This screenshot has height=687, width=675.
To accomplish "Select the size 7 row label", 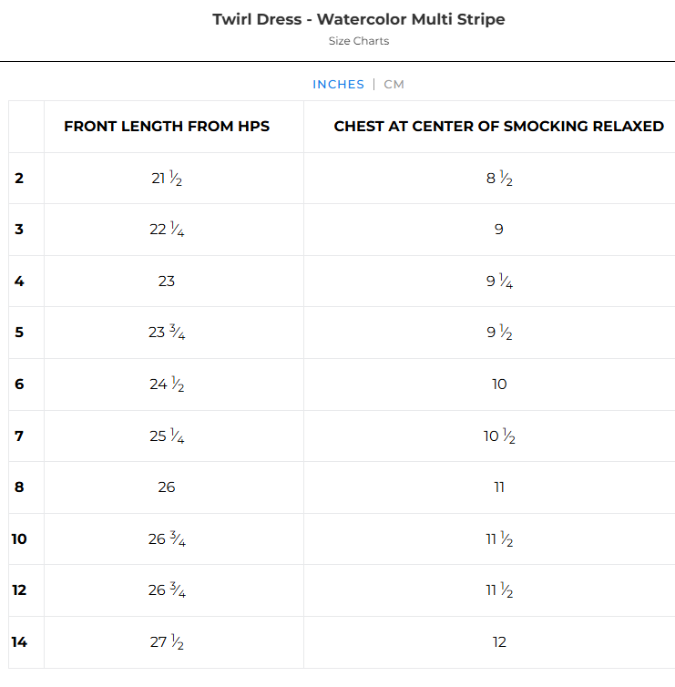I will [19, 436].
